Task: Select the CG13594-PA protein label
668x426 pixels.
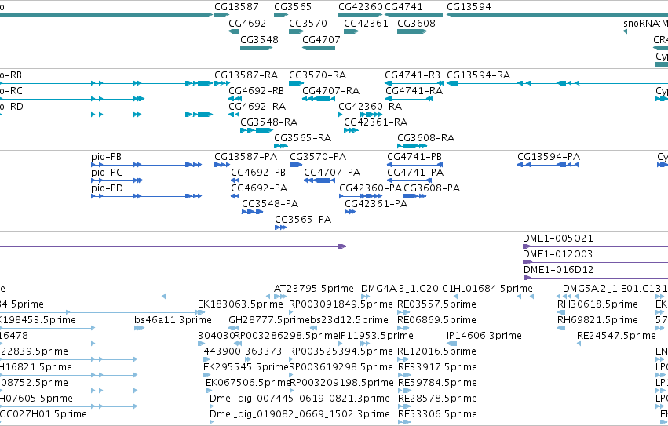Action: [x=549, y=157]
